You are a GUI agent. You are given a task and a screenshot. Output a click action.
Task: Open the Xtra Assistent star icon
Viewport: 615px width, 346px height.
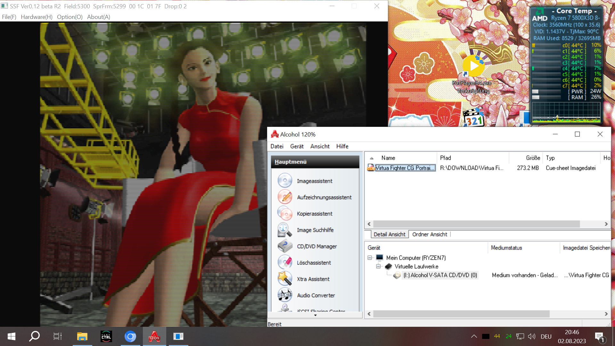(285, 279)
